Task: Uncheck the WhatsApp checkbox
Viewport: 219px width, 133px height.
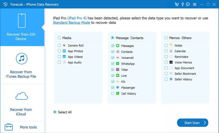Action: 113,64
